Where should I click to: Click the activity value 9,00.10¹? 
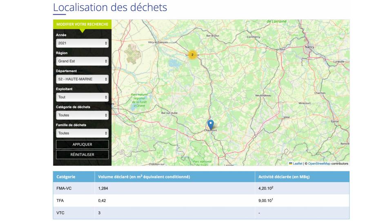[x=265, y=201]
